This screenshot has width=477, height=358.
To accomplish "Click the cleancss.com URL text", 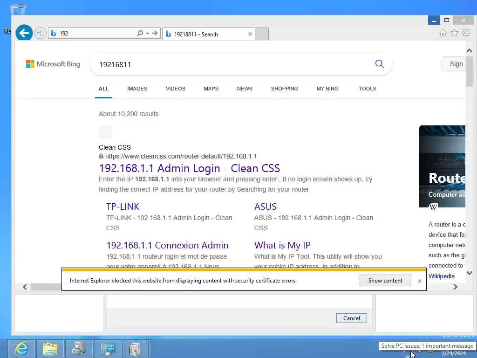I will point(181,156).
